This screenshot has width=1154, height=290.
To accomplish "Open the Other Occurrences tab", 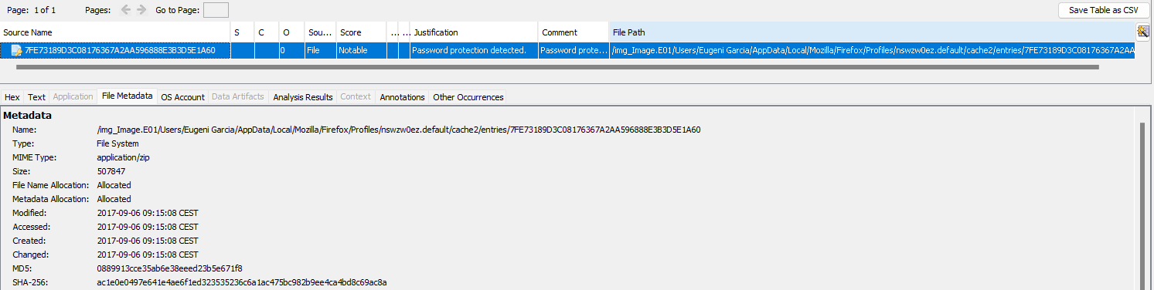I will point(468,97).
